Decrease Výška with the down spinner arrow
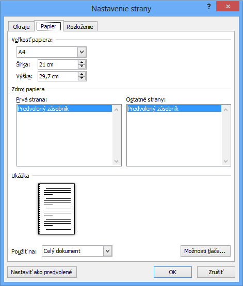The image size is (243, 286). (x=82, y=78)
